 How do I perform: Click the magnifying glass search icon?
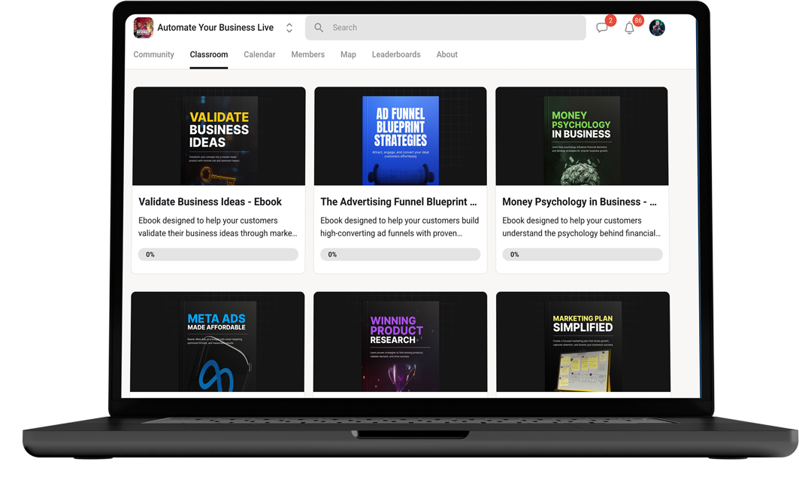(x=319, y=28)
